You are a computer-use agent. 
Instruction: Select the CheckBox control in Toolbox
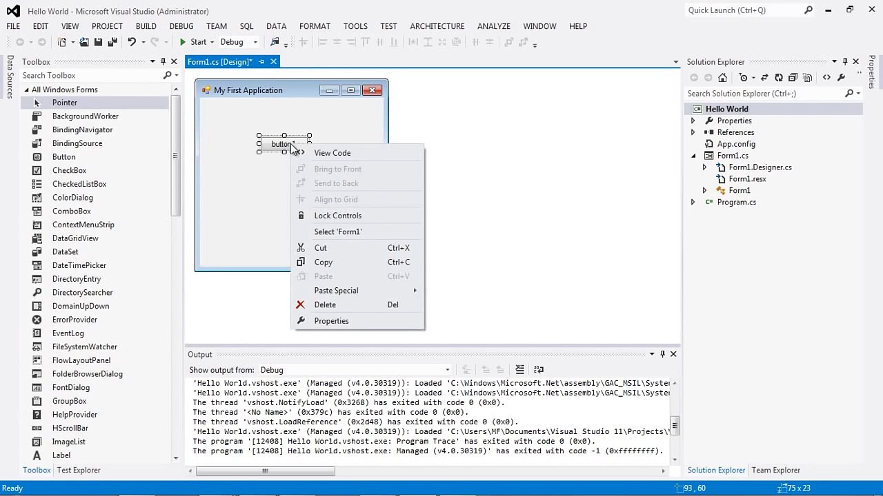(69, 170)
